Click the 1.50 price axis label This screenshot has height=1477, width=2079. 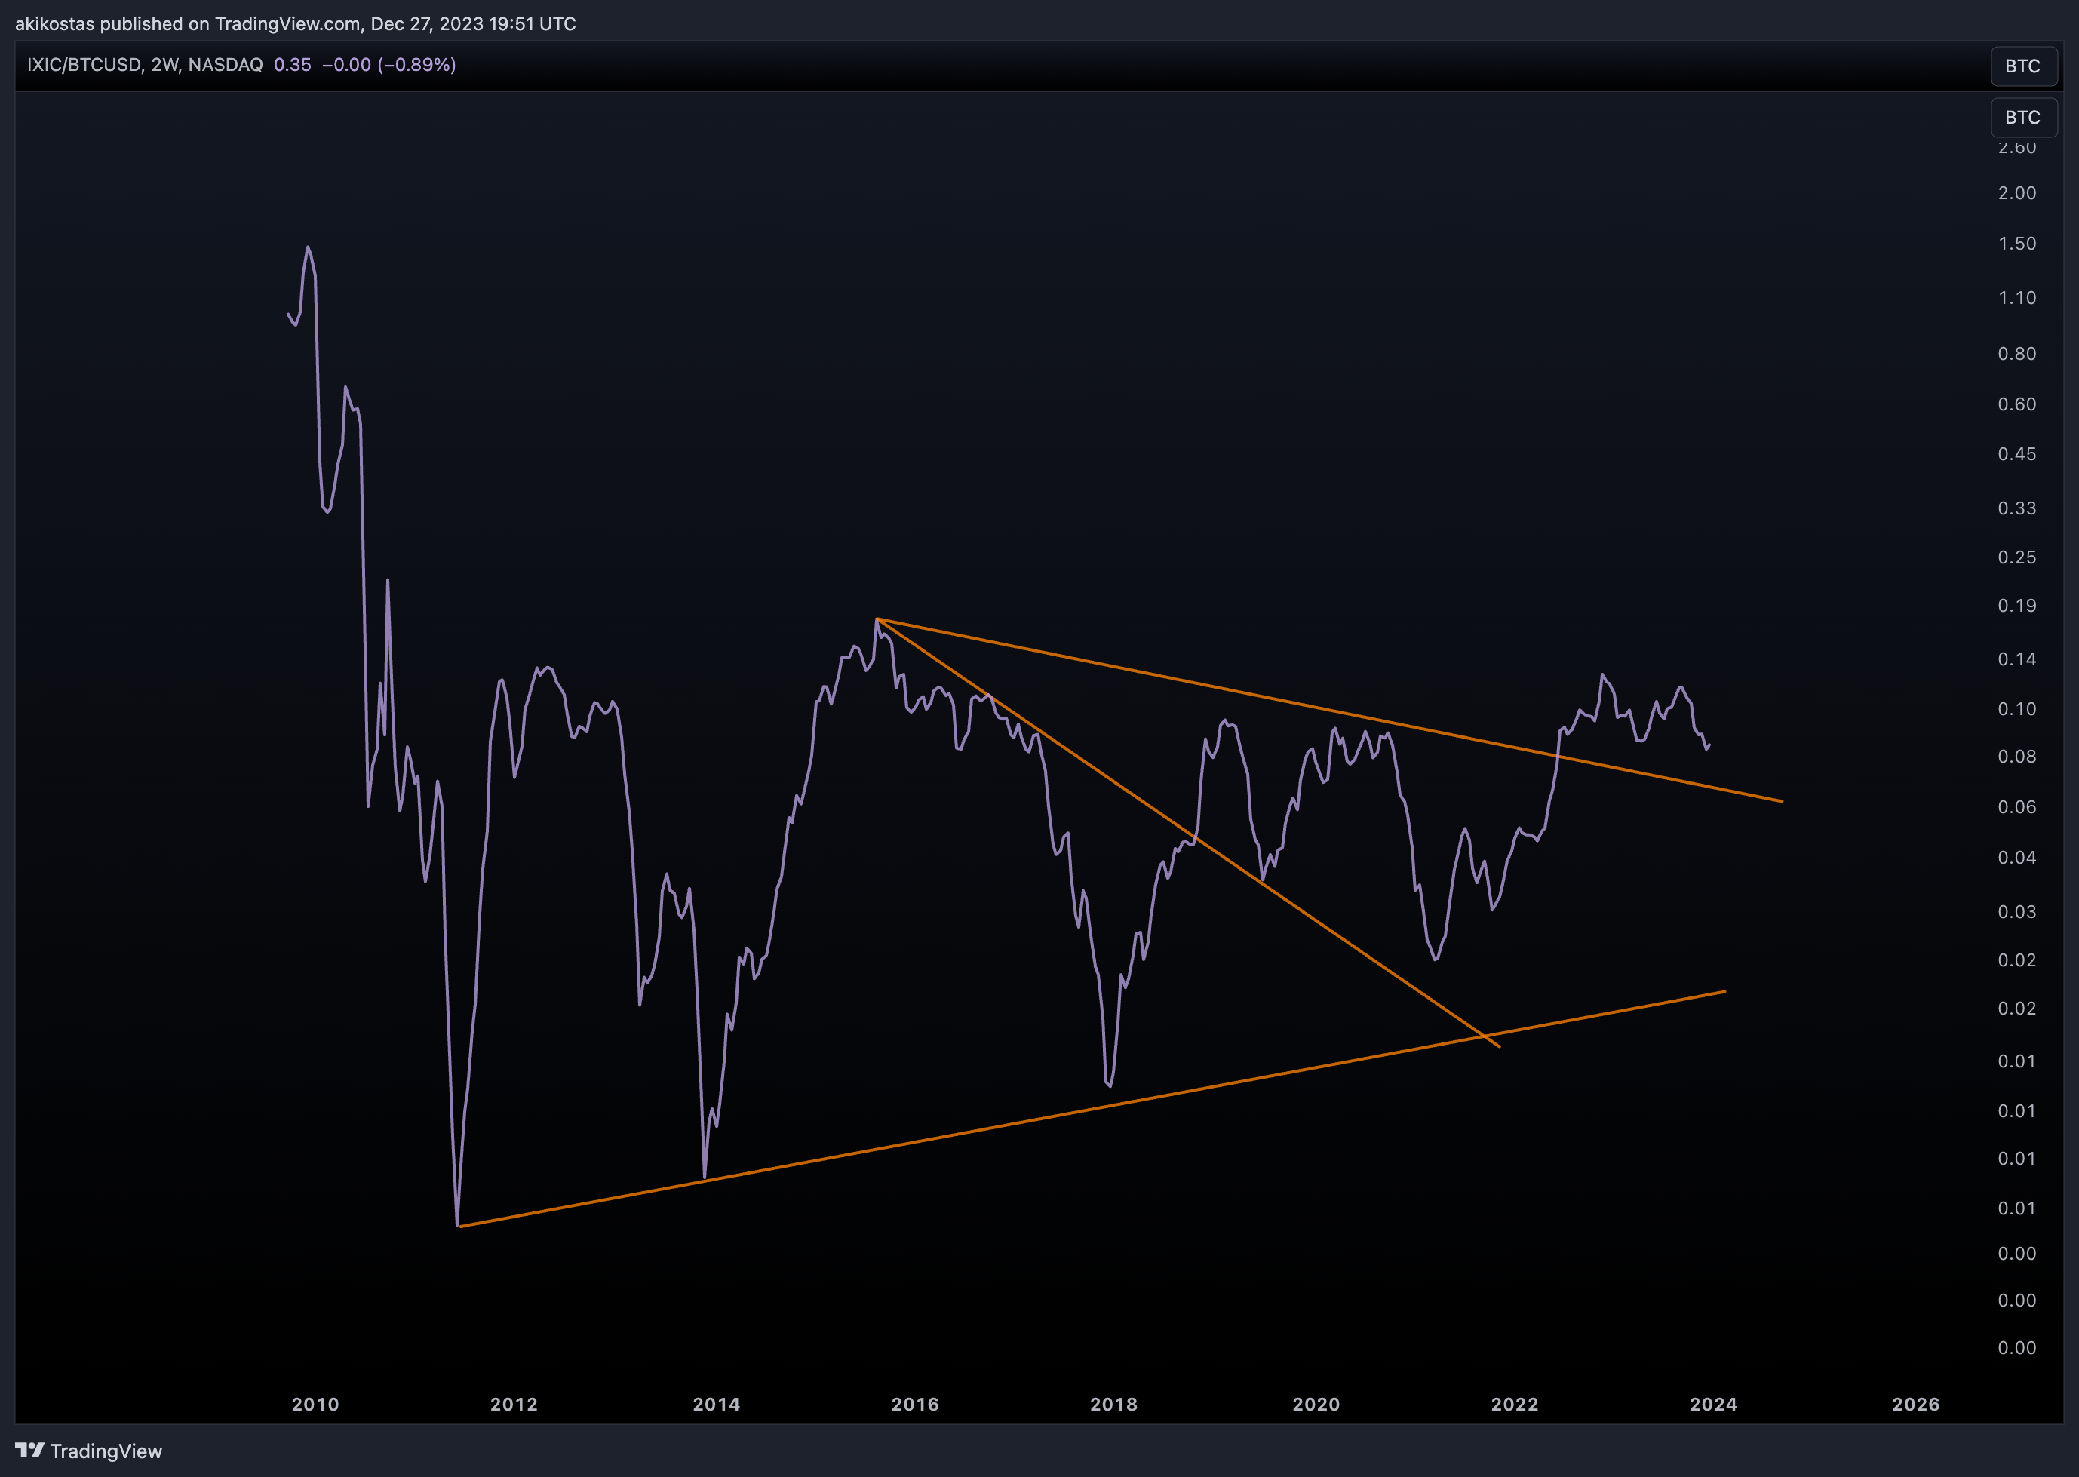[x=2017, y=244]
